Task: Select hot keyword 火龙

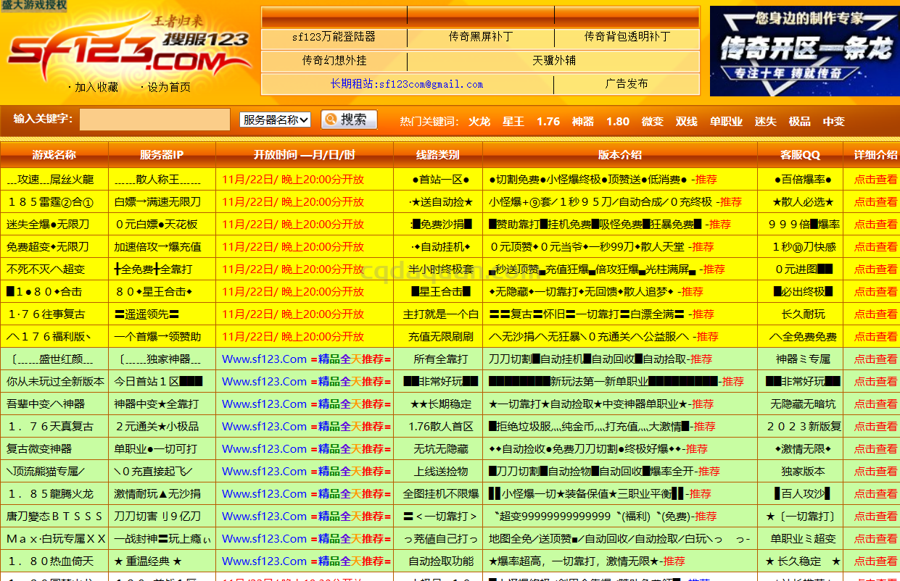Action: (479, 122)
